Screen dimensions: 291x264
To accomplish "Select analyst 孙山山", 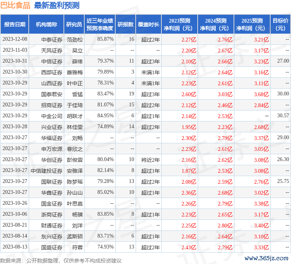I will click(x=74, y=193).
